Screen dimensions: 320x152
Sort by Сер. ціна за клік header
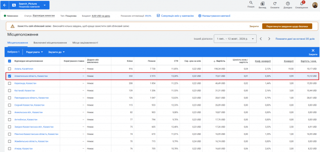(x=193, y=61)
